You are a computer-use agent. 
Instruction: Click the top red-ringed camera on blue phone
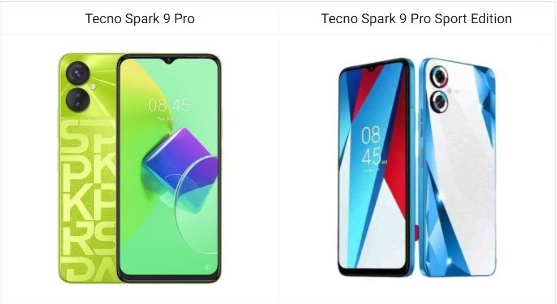click(439, 77)
